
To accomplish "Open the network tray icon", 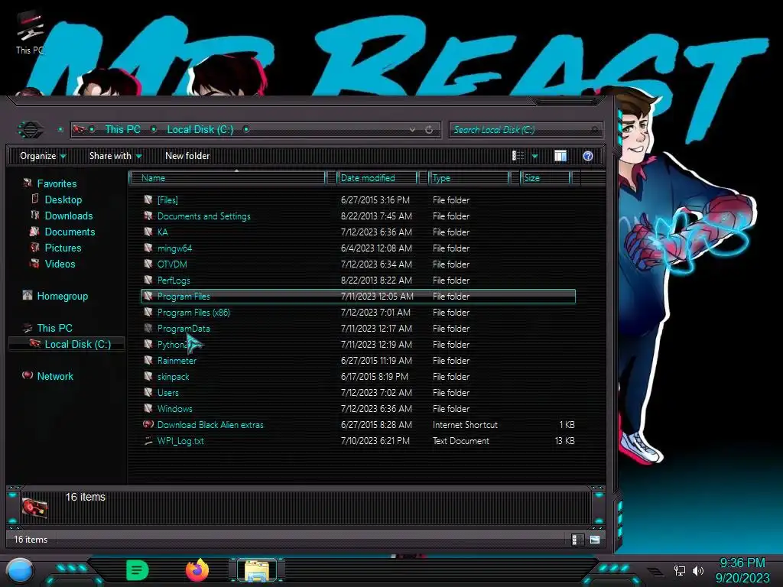I will pyautogui.click(x=680, y=570).
